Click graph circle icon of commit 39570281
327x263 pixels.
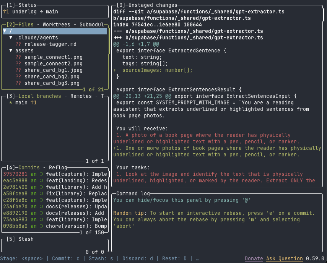click(x=41, y=174)
